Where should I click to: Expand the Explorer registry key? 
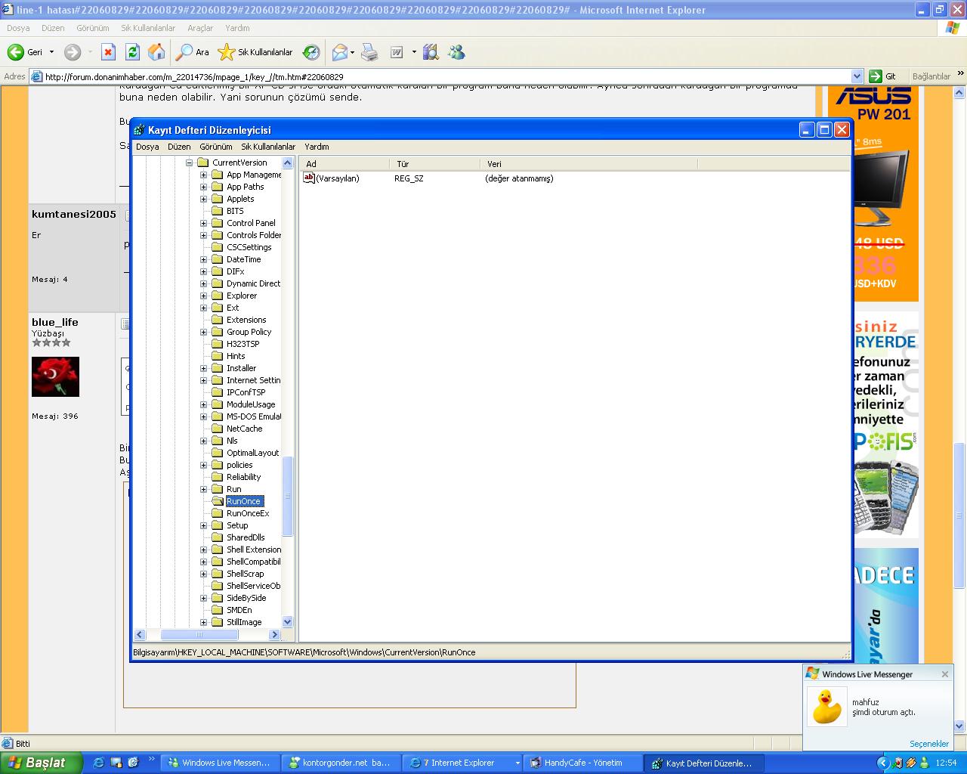tap(203, 296)
